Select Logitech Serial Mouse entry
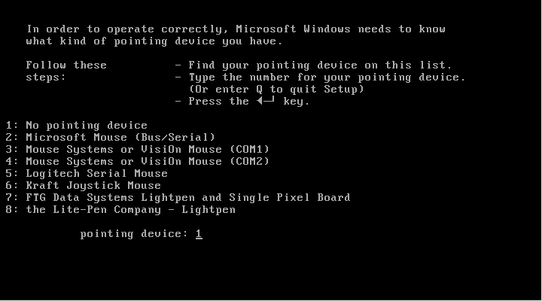 point(87,174)
